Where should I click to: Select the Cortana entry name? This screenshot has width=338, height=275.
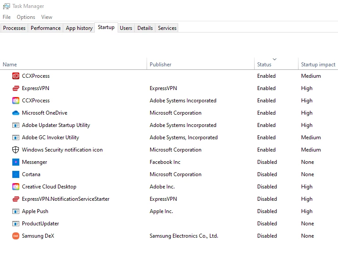tap(31, 174)
